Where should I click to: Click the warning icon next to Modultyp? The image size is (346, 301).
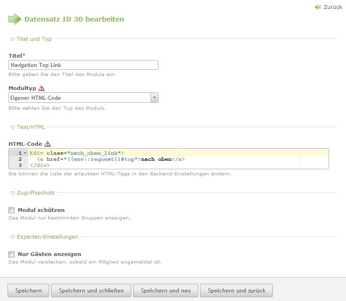(x=41, y=88)
